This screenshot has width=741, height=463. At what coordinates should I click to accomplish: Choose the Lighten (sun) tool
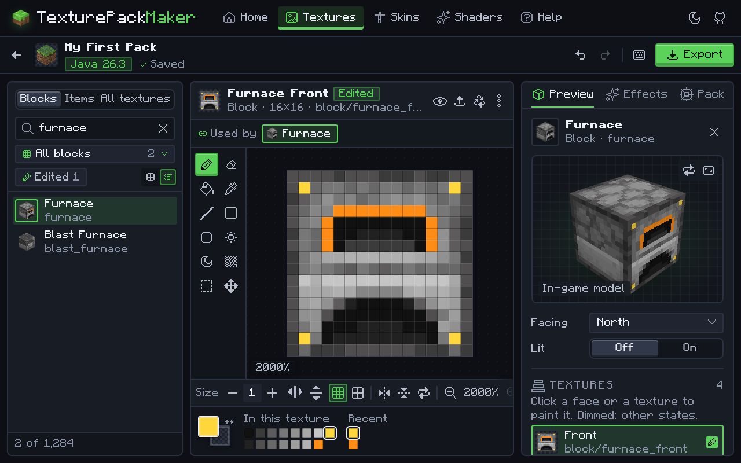(231, 238)
